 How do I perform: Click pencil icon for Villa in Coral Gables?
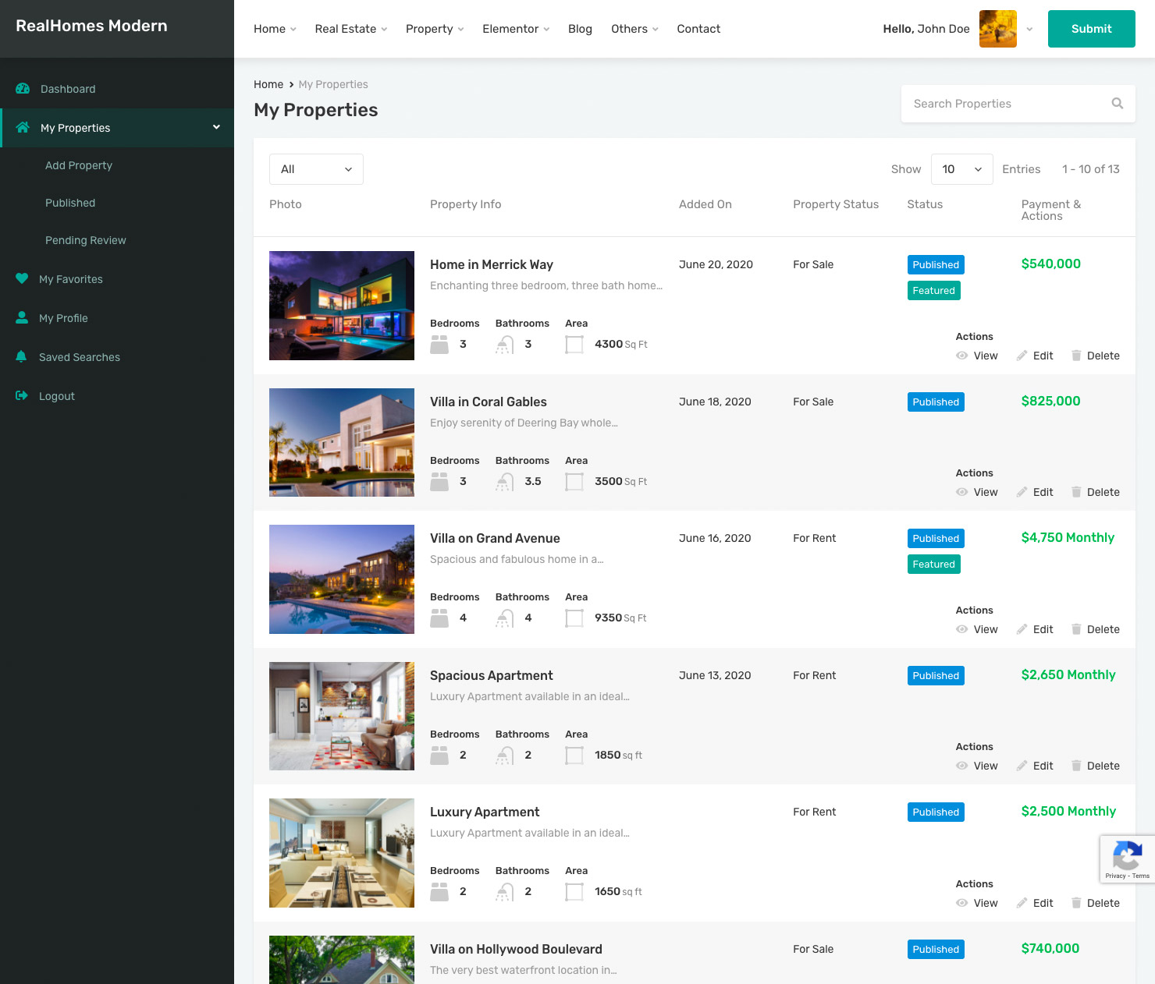tap(1022, 492)
